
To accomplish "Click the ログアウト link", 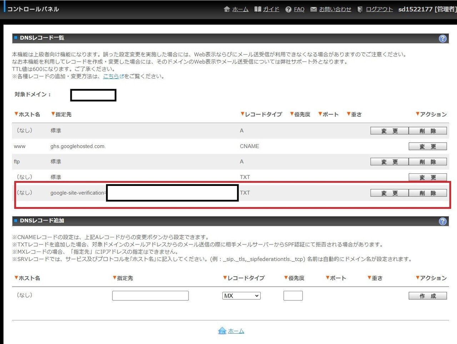I will coord(379,9).
